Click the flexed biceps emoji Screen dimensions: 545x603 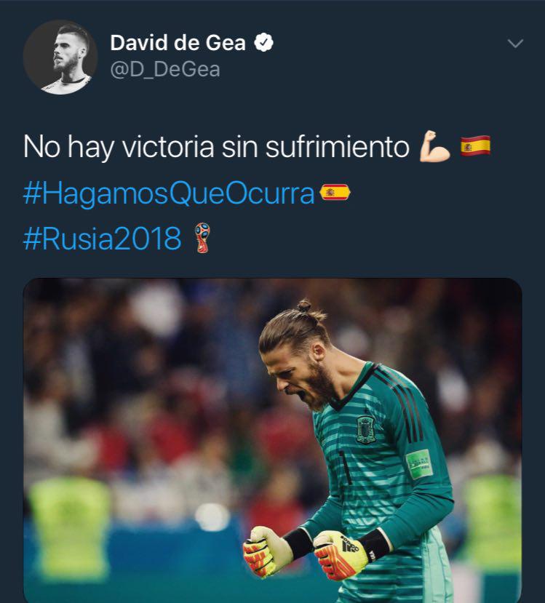pos(434,146)
